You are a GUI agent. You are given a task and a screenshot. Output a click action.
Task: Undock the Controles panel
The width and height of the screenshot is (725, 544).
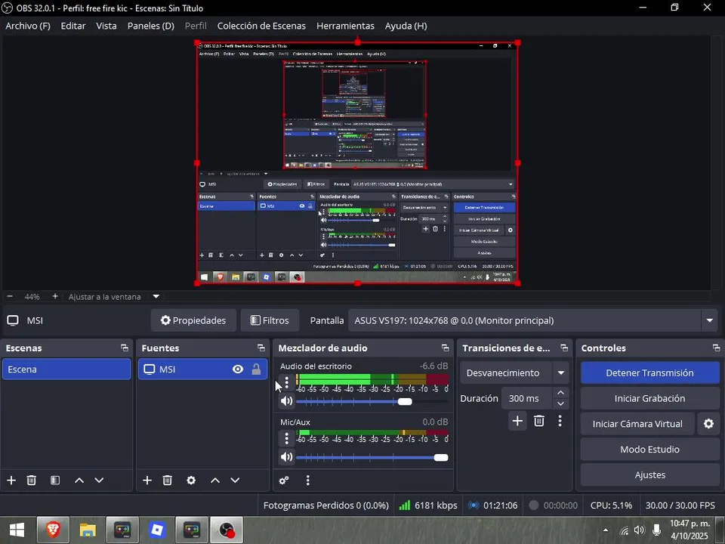[716, 348]
